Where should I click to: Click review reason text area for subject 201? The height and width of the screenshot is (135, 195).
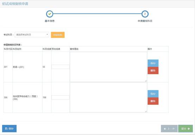(x=108, y=67)
